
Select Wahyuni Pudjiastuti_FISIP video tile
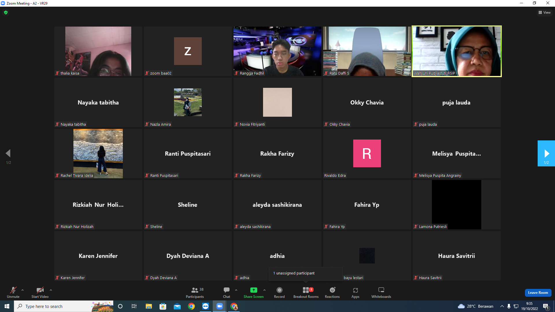[x=457, y=51]
